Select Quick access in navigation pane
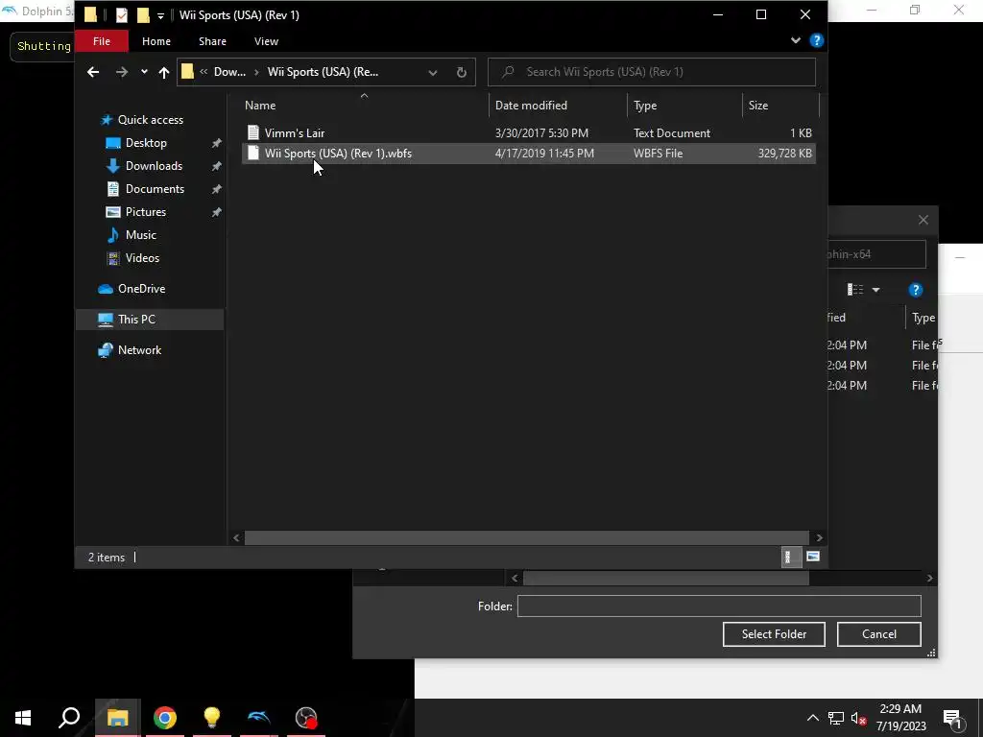 coord(151,120)
